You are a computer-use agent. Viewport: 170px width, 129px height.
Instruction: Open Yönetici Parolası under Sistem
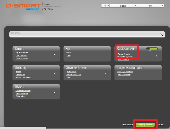click(23, 91)
